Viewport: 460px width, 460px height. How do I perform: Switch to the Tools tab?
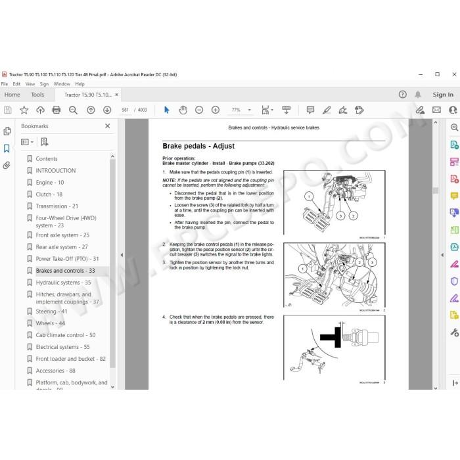(x=37, y=95)
